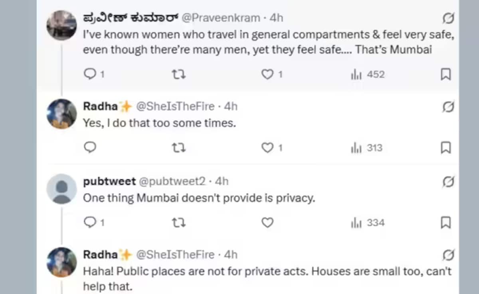Like pubtweet's tweet about Mumbai privacy

(267, 222)
